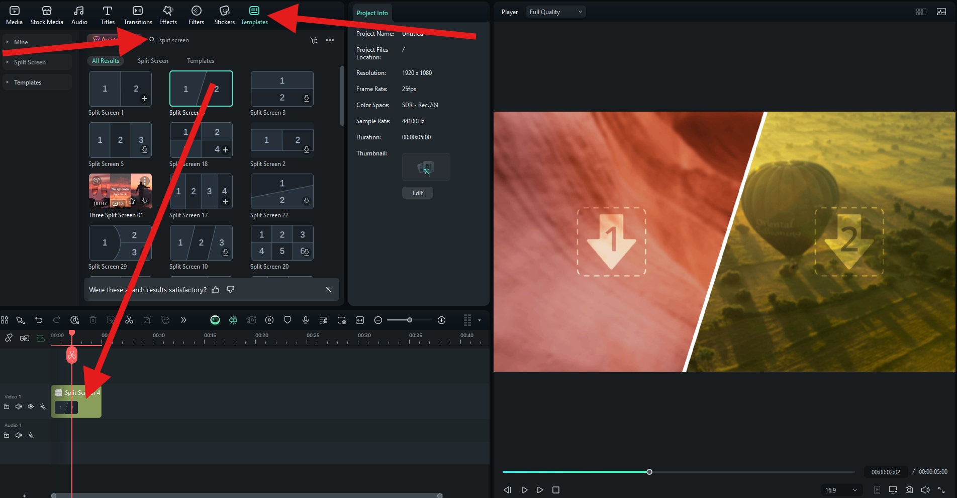Expand the Mine category
Viewport: 957px width, 498px height.
coord(37,42)
